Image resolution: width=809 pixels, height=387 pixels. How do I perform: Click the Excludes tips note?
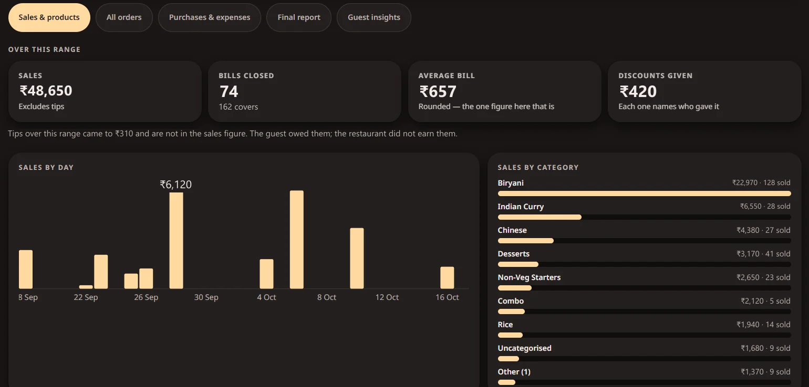coord(42,106)
